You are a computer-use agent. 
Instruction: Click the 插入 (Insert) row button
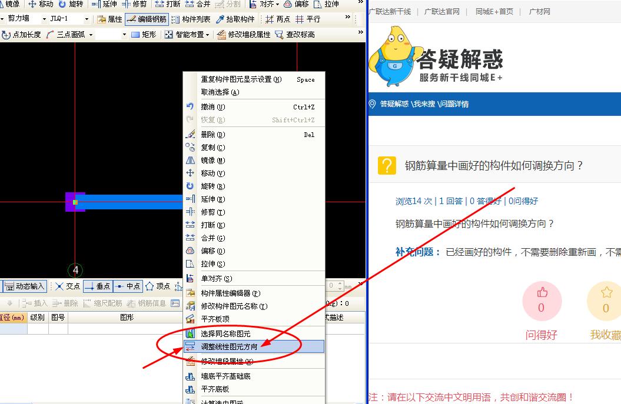35,303
